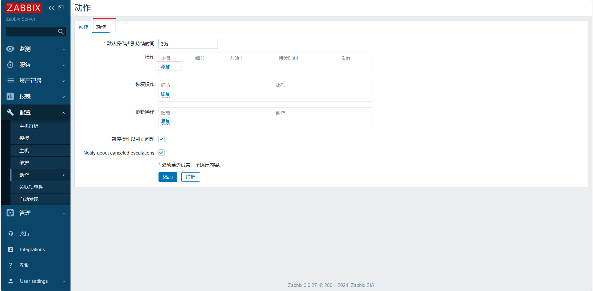This screenshot has height=291, width=593.
Task: Expand the 资产记录 menu chevron
Action: (x=64, y=81)
